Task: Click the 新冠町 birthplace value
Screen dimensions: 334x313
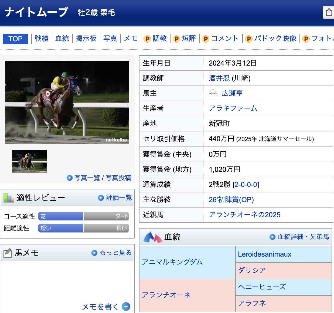Action: click(219, 124)
